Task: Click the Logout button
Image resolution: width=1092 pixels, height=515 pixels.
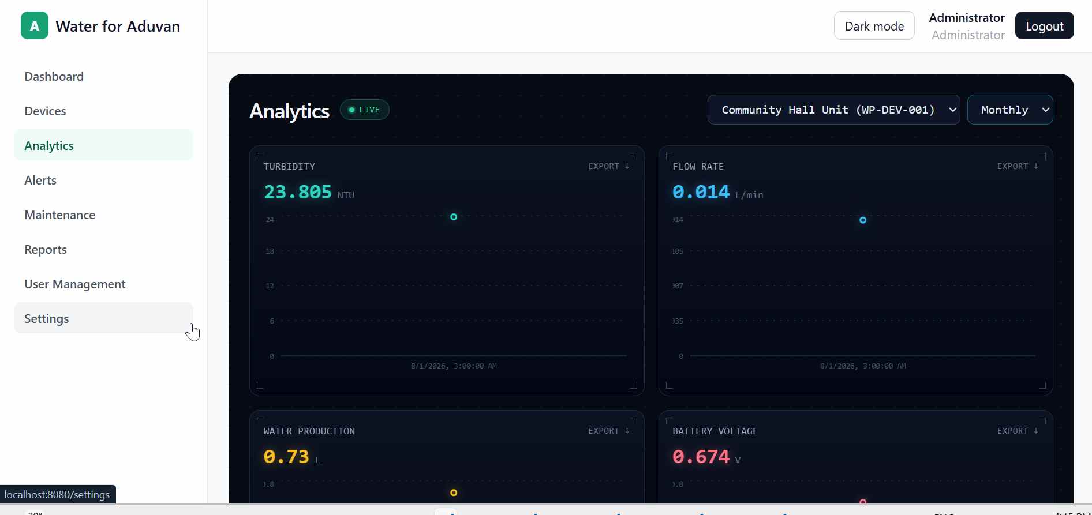Action: tap(1044, 26)
